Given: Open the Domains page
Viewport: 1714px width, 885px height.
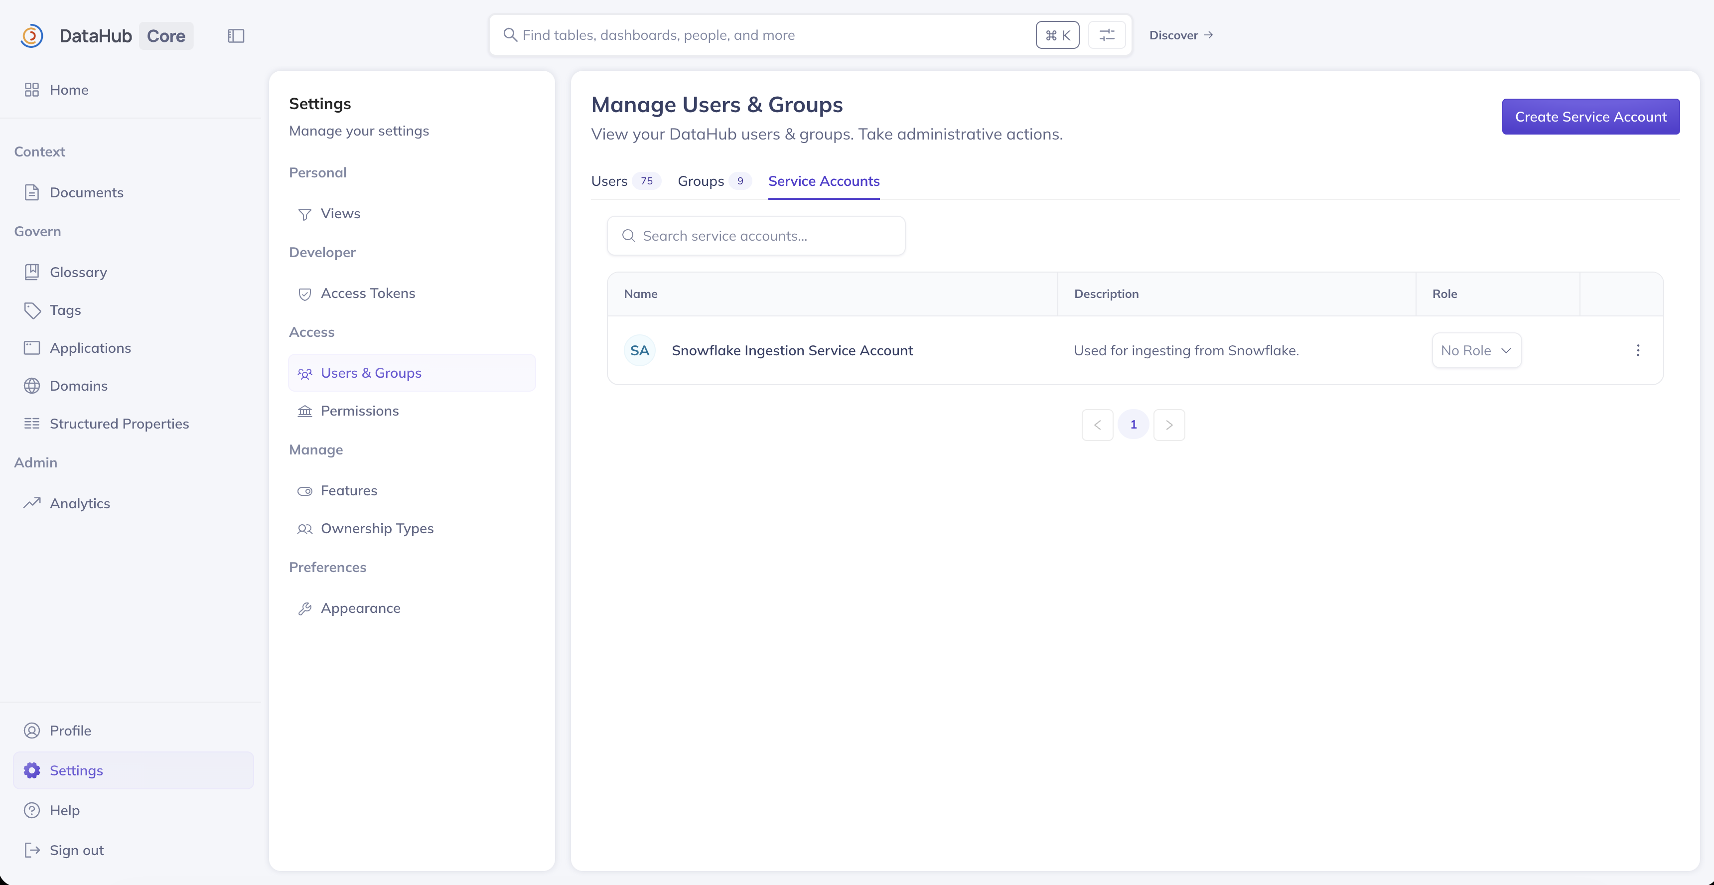Looking at the screenshot, I should tap(78, 386).
